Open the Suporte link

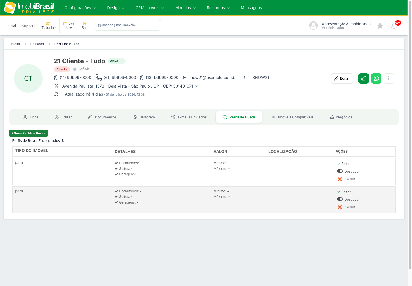click(x=29, y=26)
